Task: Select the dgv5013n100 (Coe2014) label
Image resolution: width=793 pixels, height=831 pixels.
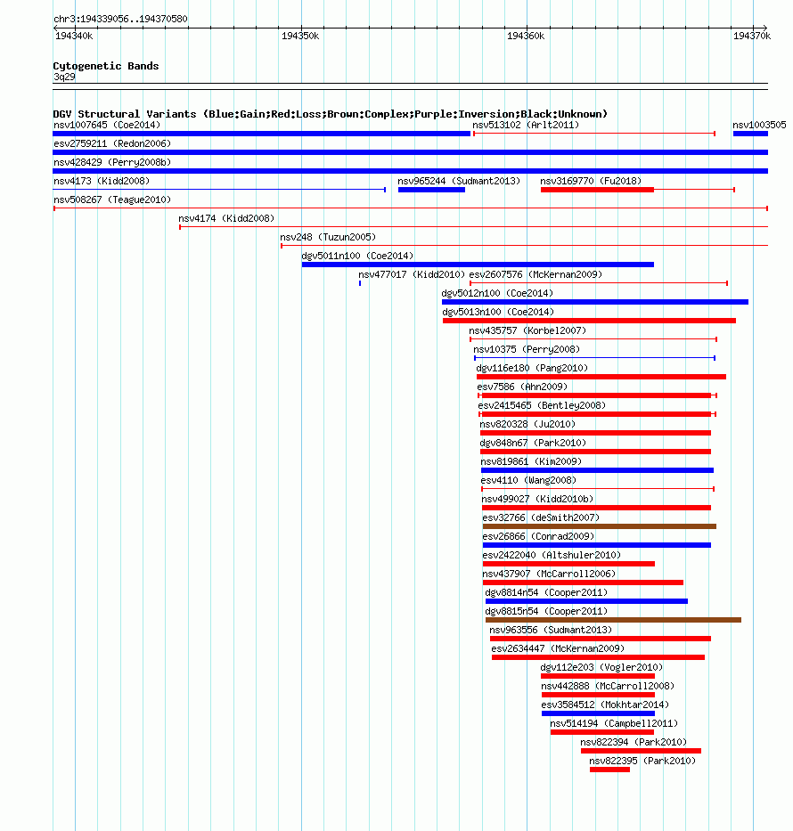Action: [498, 312]
